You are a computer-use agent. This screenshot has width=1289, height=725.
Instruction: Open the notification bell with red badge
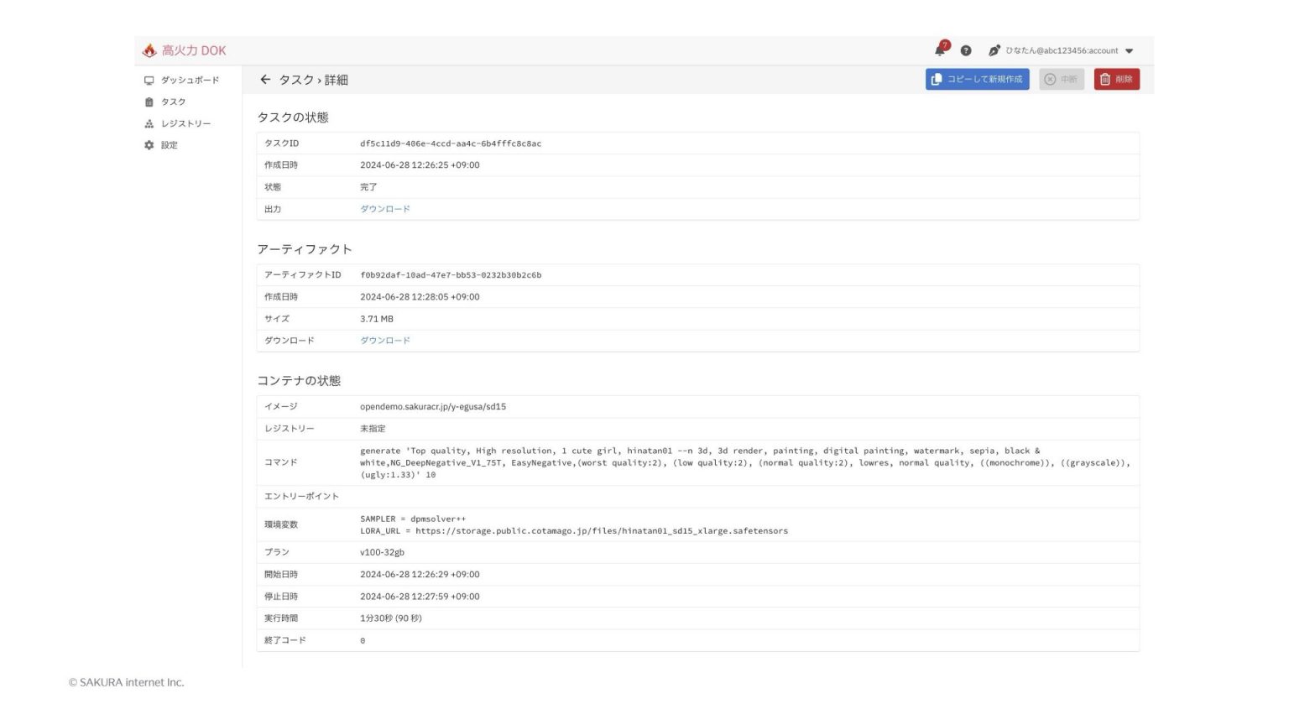939,50
